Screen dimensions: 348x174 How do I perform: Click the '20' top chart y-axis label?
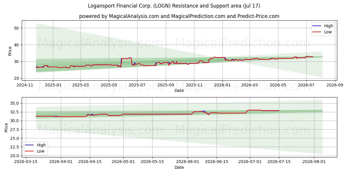coord(16,78)
